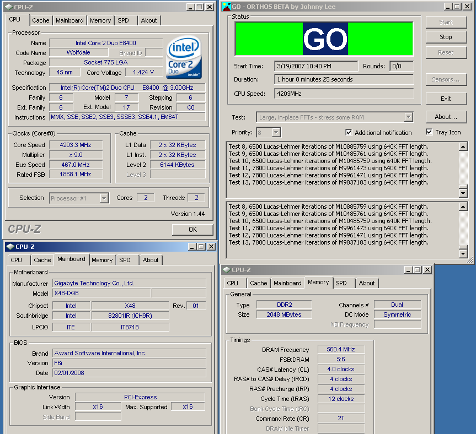Viewport: 476px width, 434px height.
Task: Click FSB:DRAM ratio value 5:6
Action: point(341,359)
